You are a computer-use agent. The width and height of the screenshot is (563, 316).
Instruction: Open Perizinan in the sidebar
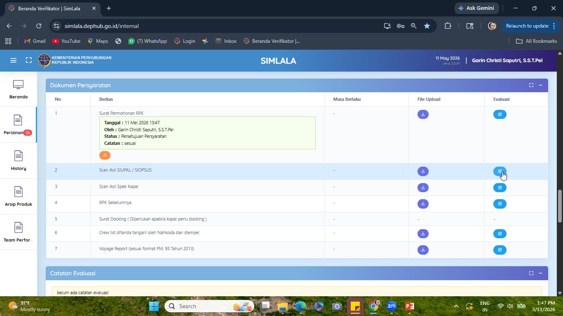18,125
